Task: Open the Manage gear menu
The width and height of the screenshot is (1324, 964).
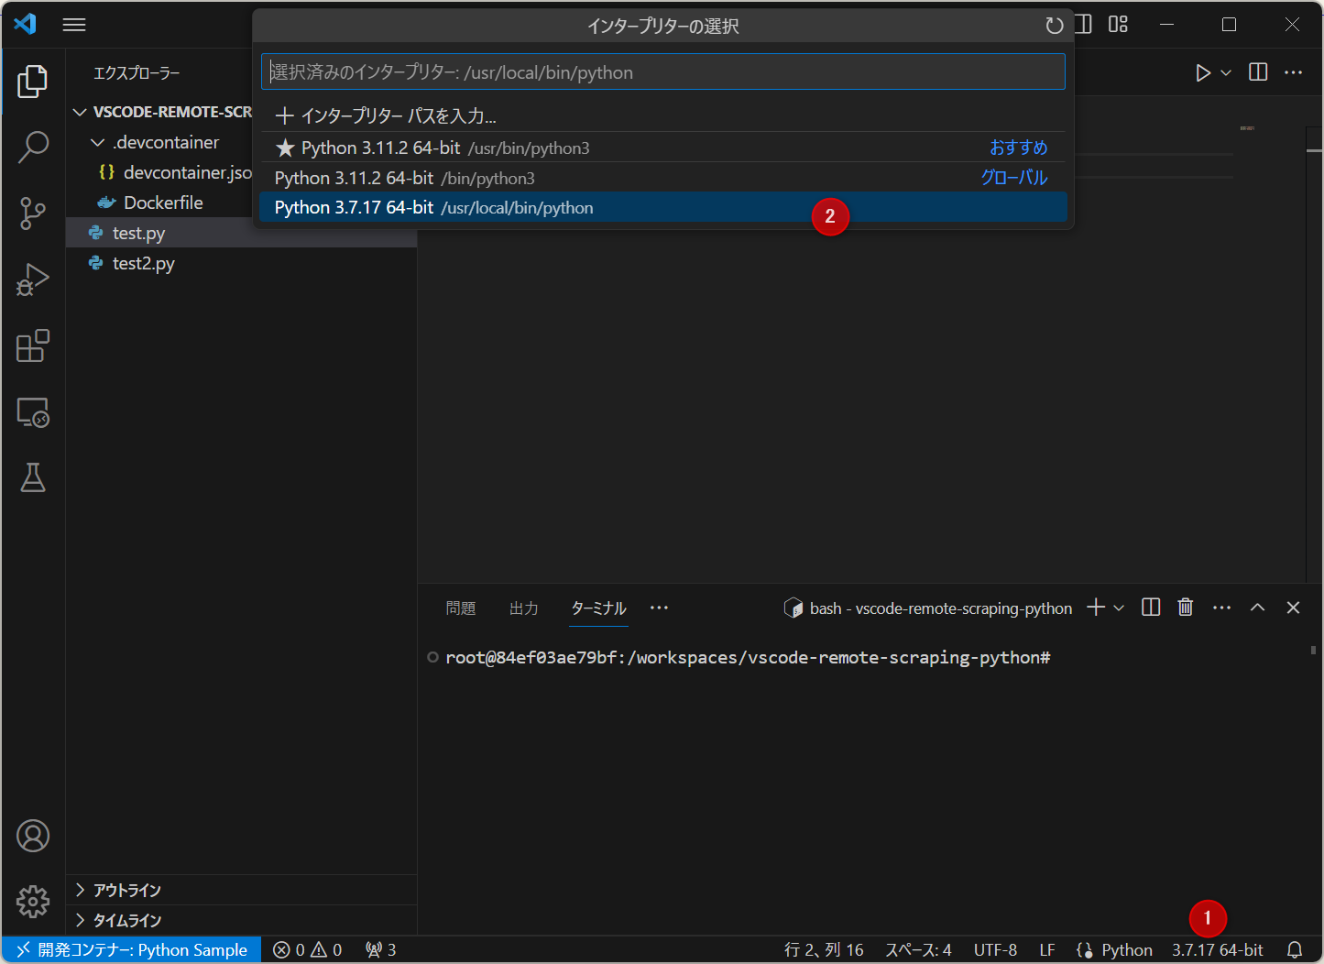Action: click(x=33, y=902)
